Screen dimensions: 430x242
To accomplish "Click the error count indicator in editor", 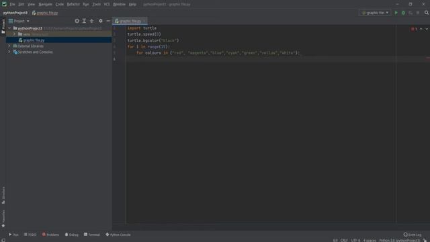I will click(414, 29).
